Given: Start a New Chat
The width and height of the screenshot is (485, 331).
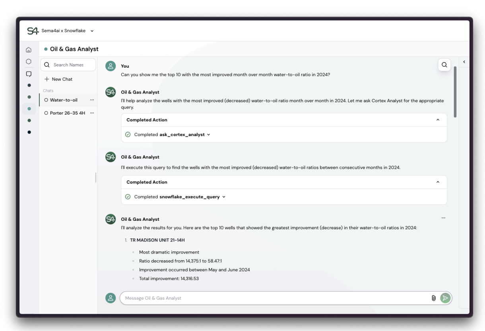Looking at the screenshot, I should coord(58,79).
